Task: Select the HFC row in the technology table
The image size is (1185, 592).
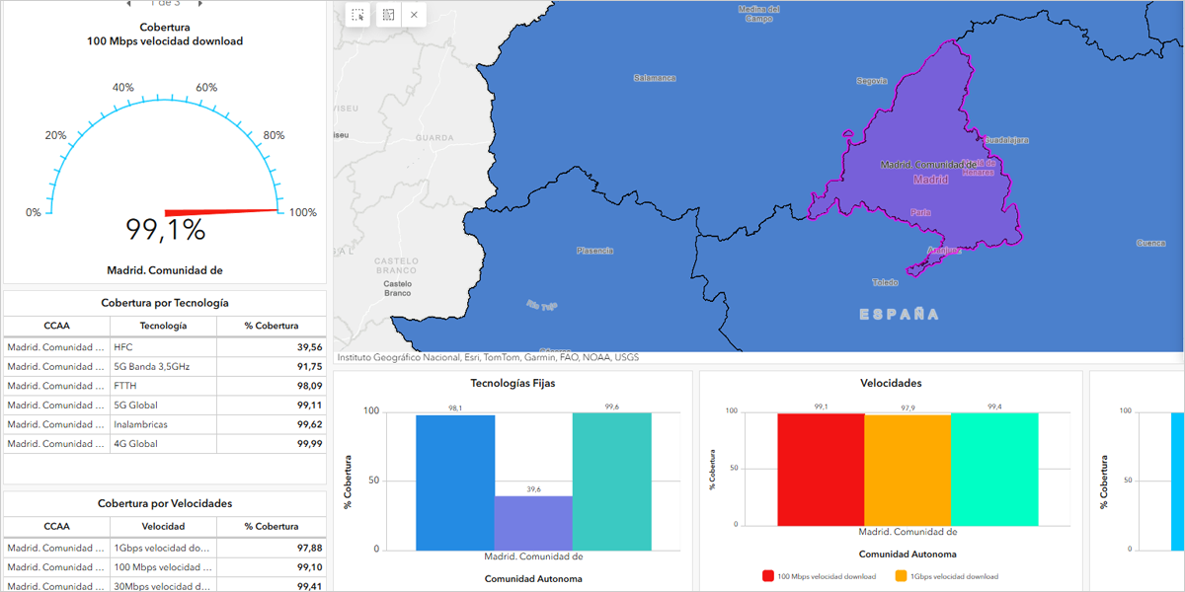Action: click(164, 347)
